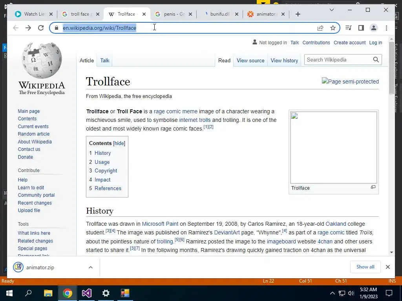The height and width of the screenshot is (301, 402).
Task: Click the Create account link
Action: coord(349,42)
